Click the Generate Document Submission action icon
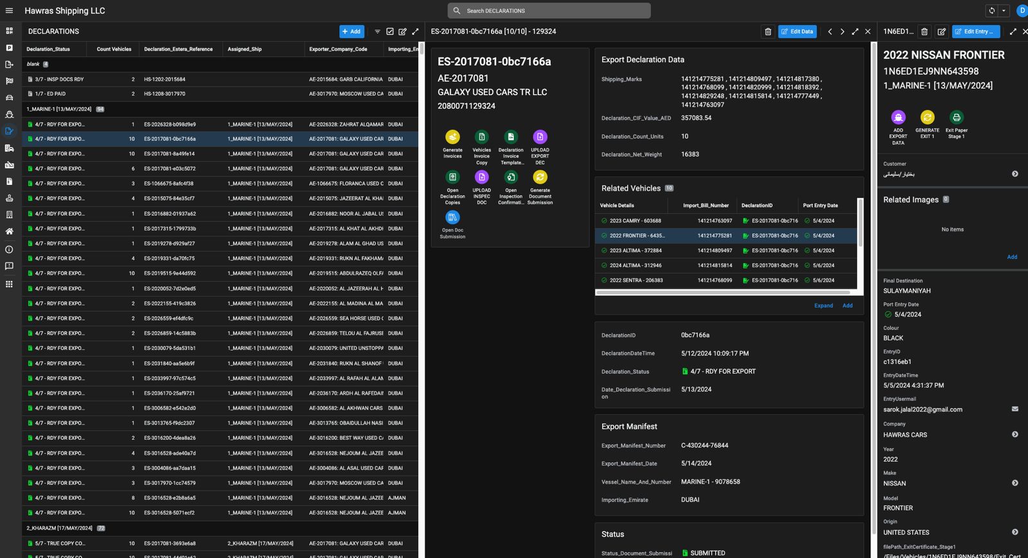 click(540, 177)
